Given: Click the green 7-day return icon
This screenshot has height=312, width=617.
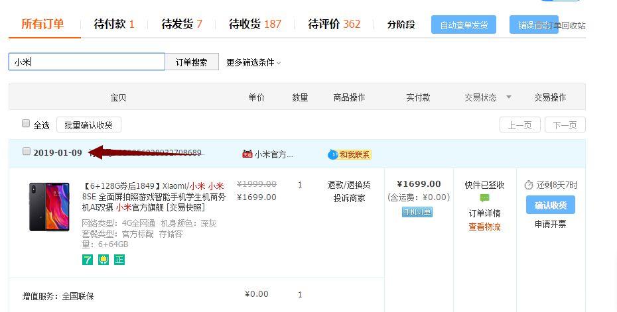Looking at the screenshot, I should pos(88,260).
